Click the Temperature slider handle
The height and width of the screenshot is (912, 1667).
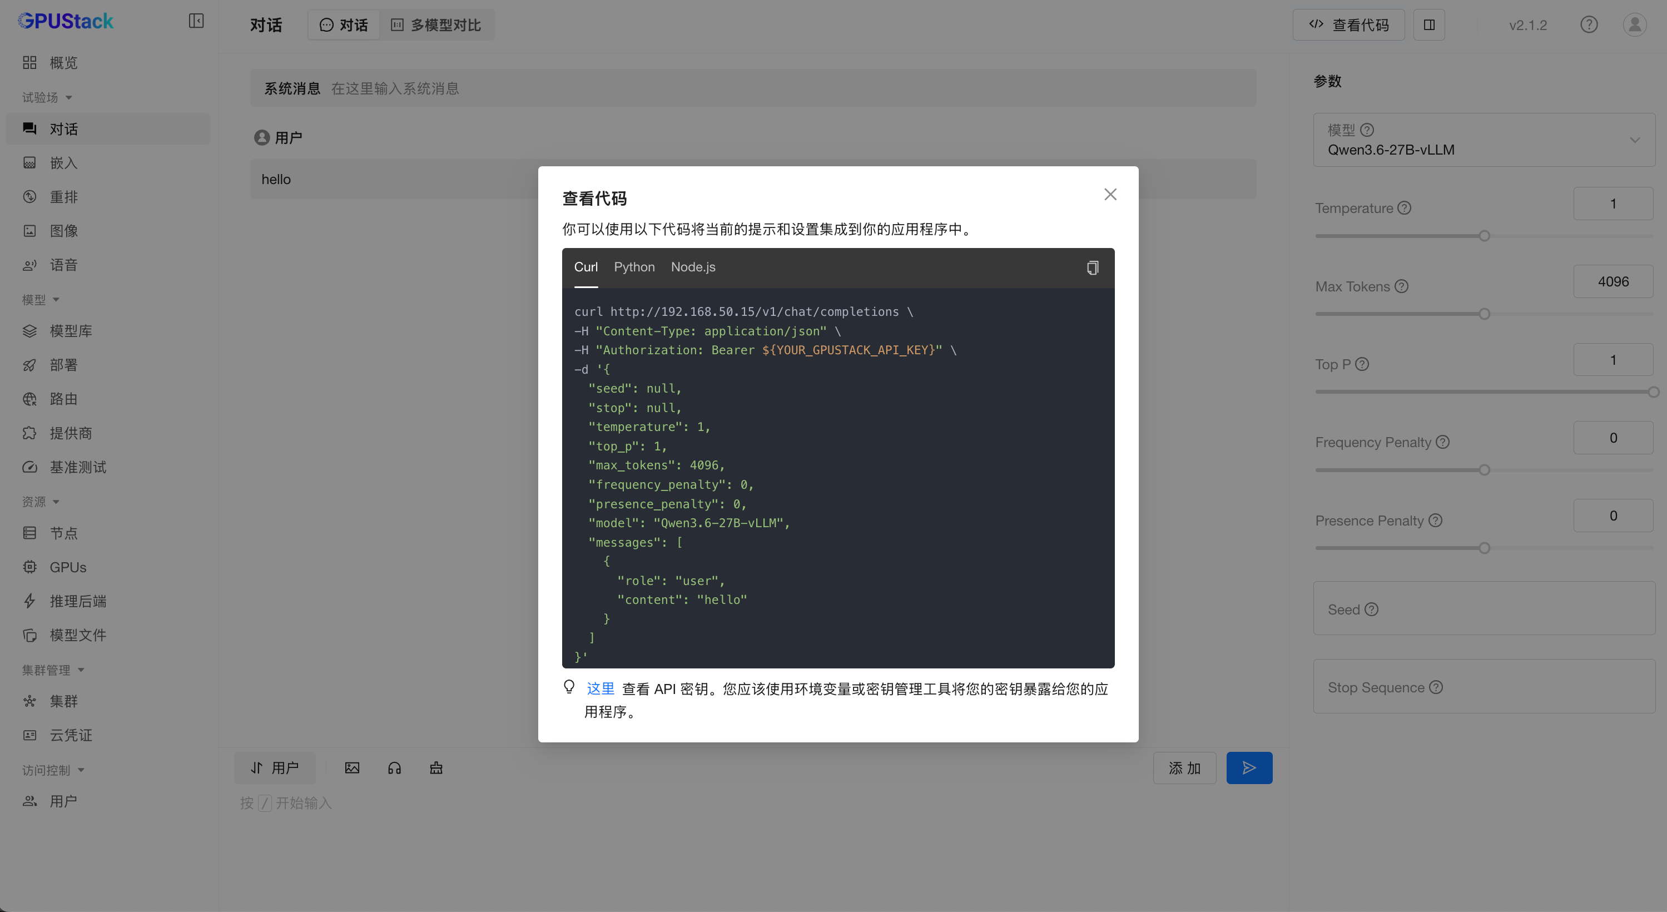coord(1485,236)
